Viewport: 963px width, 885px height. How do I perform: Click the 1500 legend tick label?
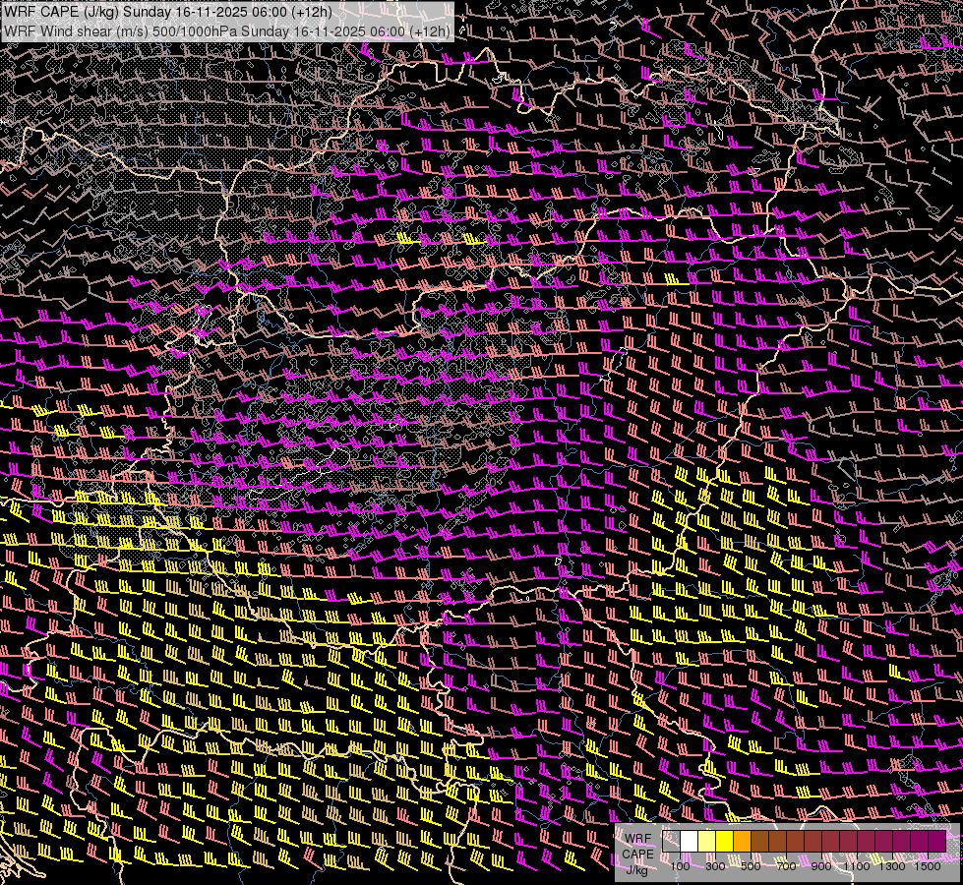click(x=929, y=865)
